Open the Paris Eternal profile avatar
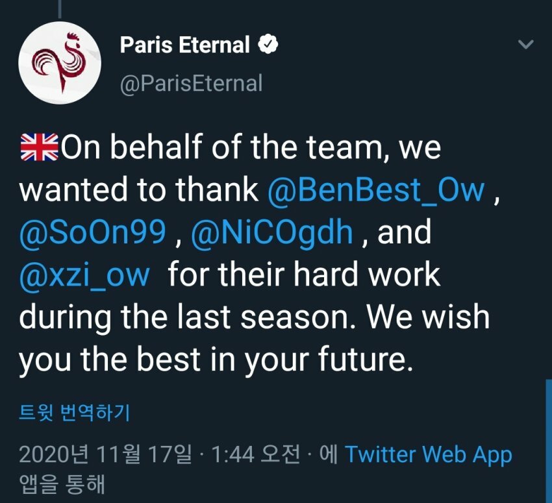This screenshot has height=503, width=552. click(60, 62)
